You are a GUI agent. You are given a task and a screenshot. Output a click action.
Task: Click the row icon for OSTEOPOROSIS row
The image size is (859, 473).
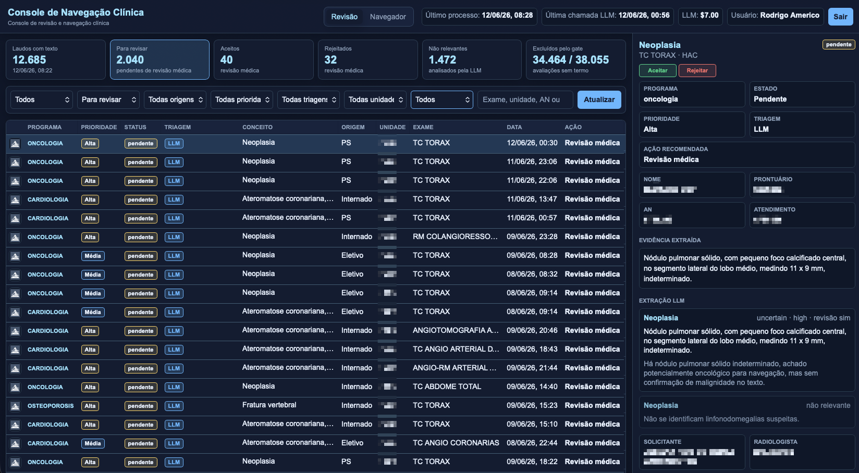[15, 406]
